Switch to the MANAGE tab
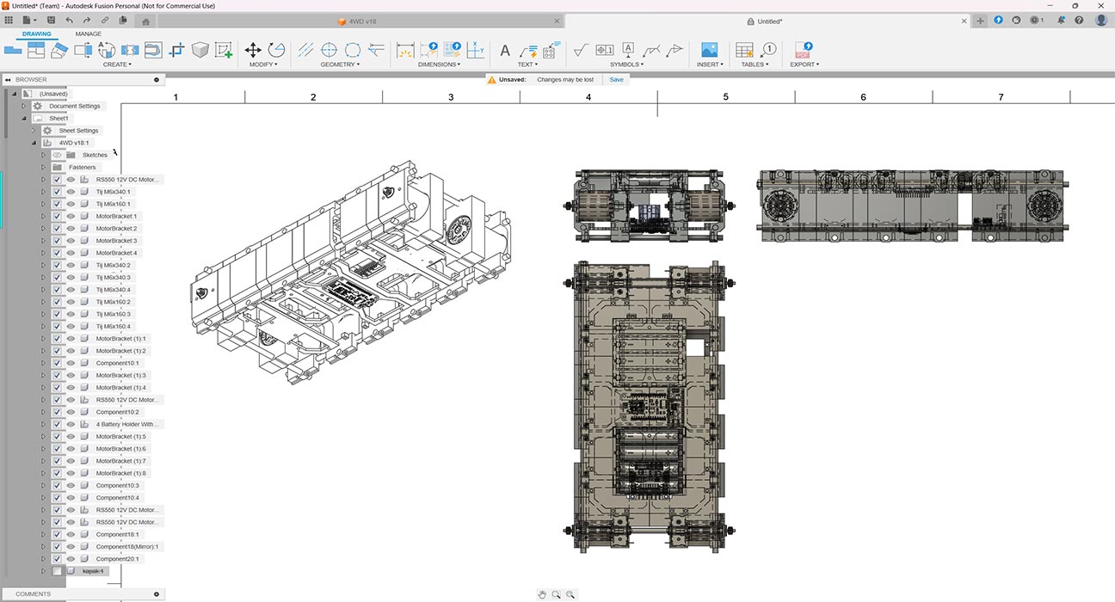 tap(88, 34)
